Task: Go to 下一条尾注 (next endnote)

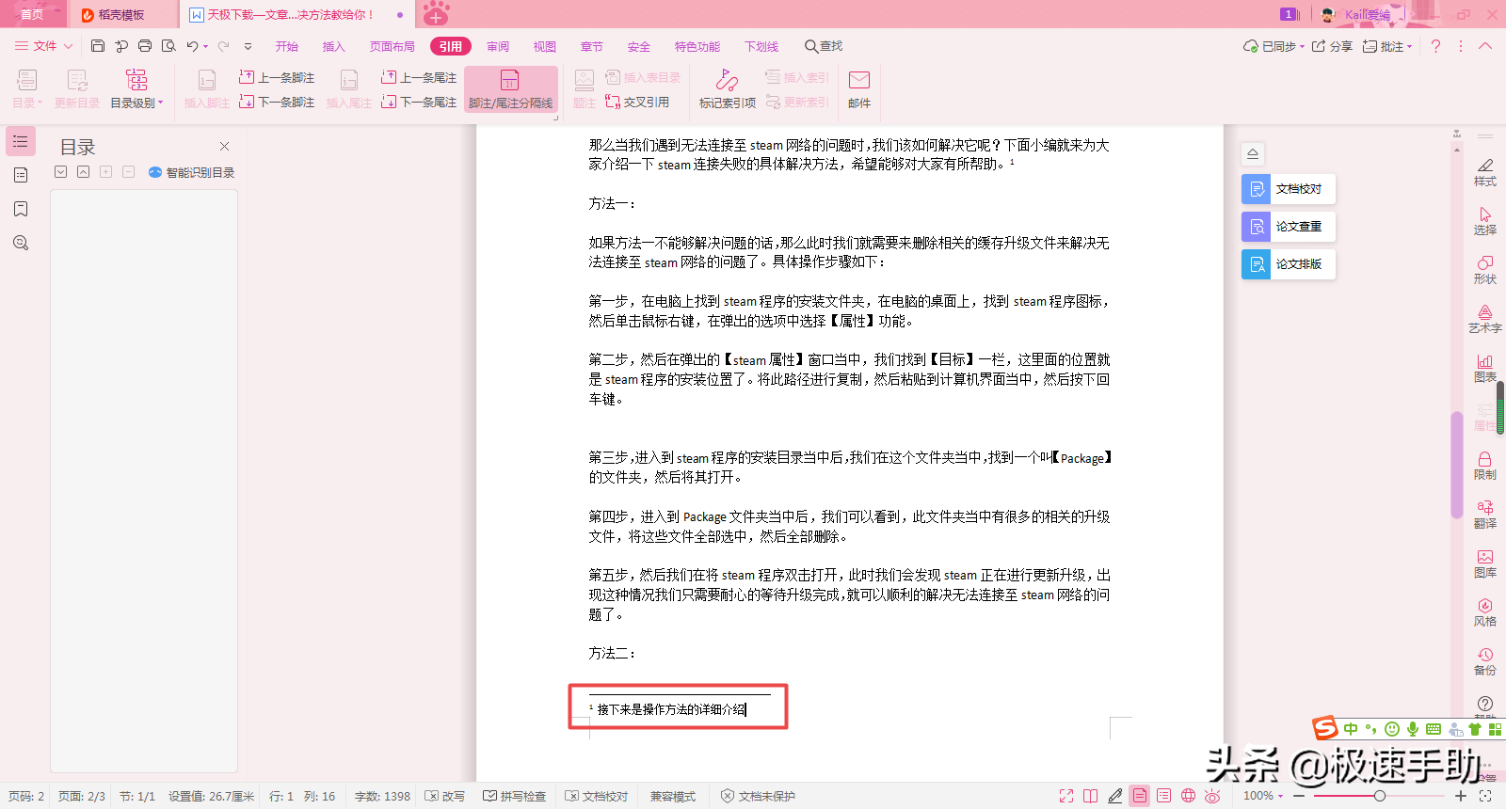Action: click(419, 102)
